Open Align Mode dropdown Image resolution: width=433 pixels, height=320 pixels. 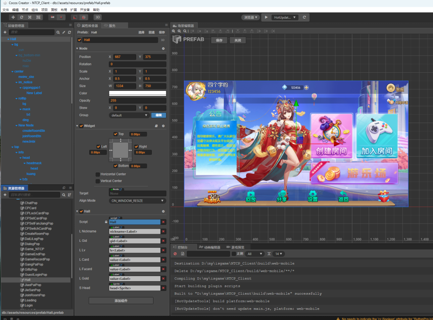(x=137, y=201)
